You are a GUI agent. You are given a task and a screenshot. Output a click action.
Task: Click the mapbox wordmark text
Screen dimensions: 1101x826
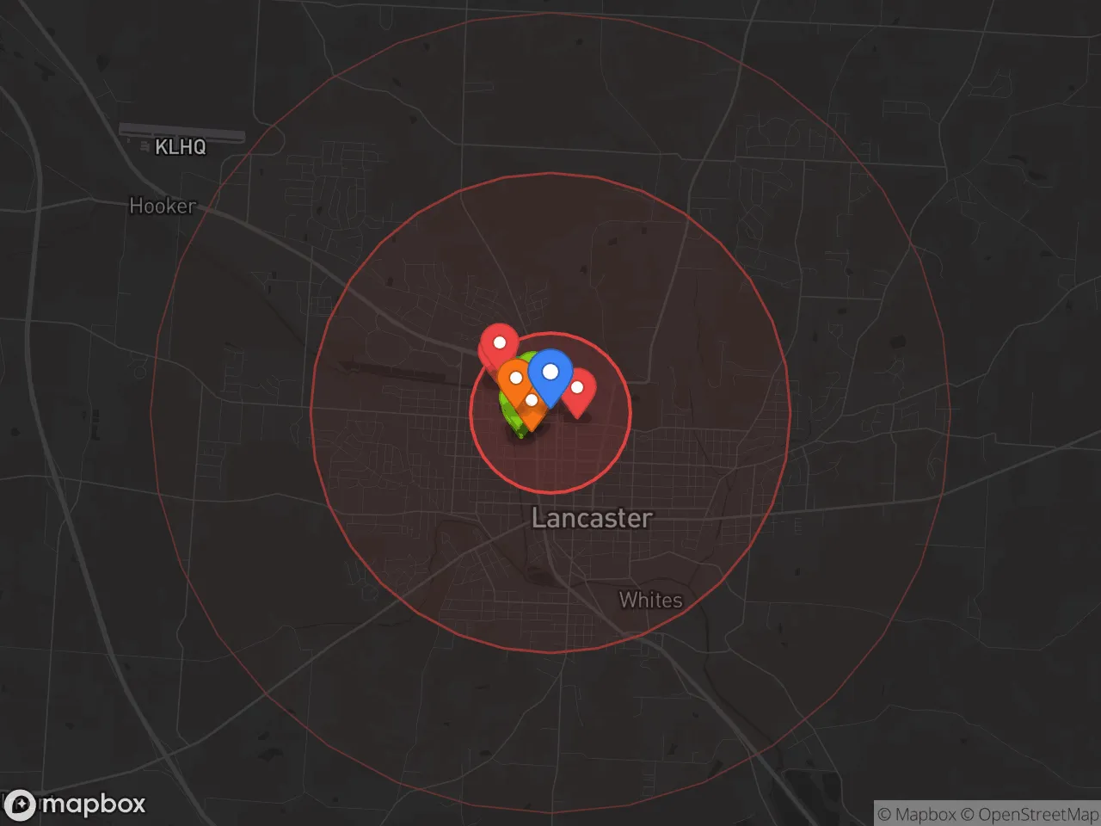93,804
